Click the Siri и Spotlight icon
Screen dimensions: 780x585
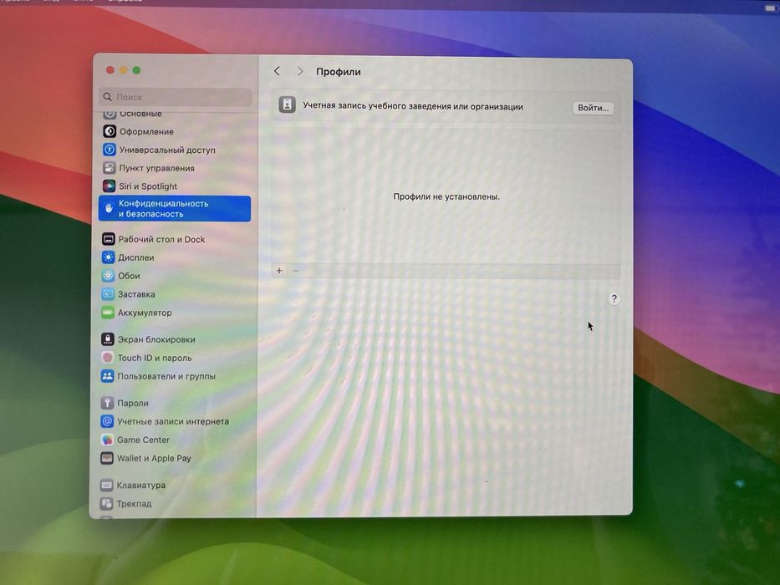pyautogui.click(x=109, y=186)
